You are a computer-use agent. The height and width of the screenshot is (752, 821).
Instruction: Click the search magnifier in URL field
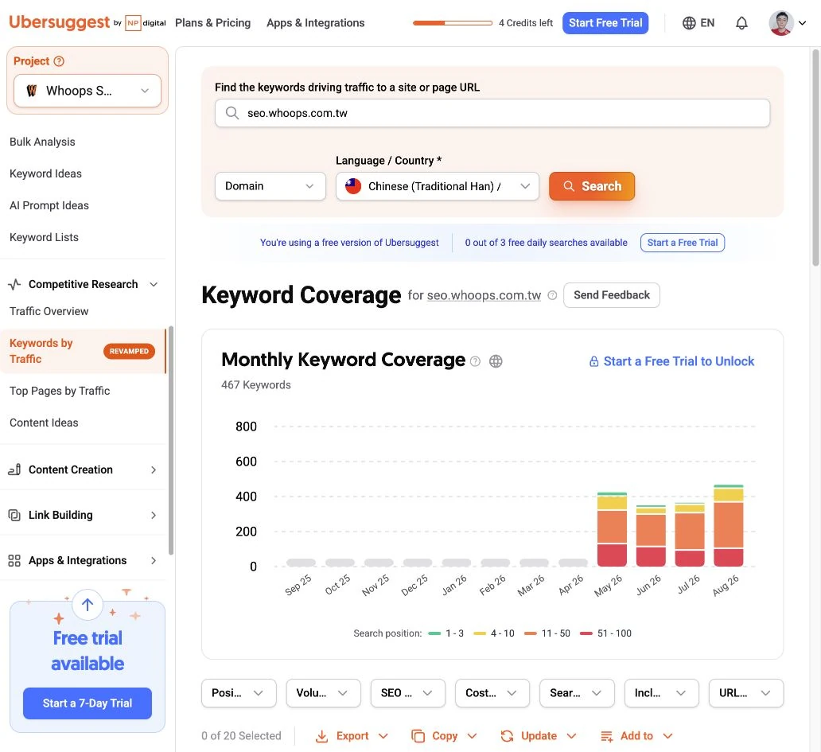click(x=232, y=113)
